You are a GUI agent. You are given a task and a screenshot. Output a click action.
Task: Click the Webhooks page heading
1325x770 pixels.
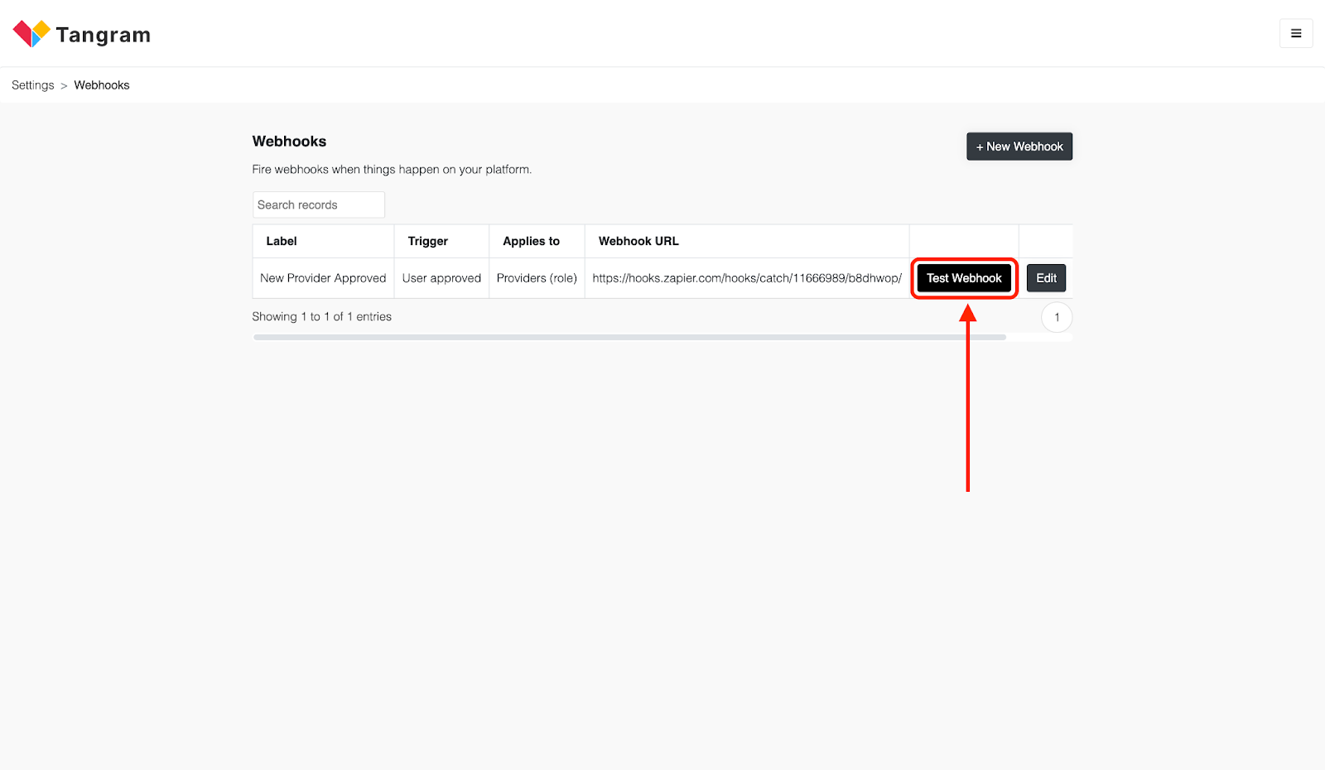pos(289,142)
